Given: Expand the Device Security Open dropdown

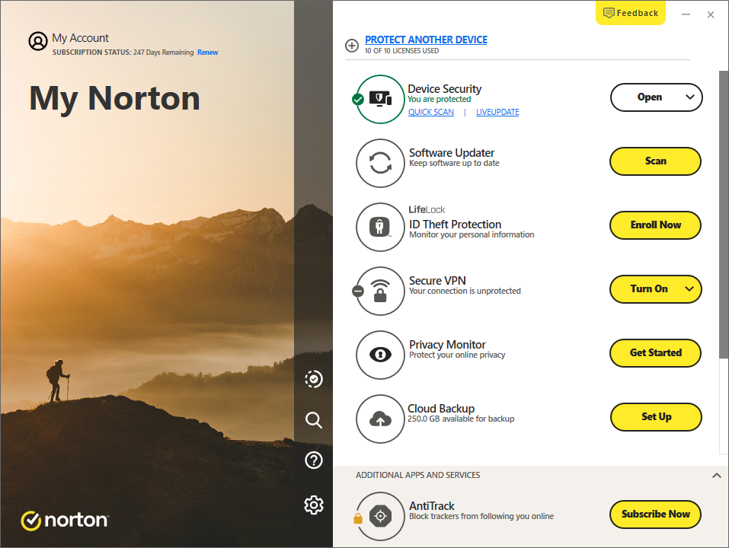Looking at the screenshot, I should coord(690,97).
